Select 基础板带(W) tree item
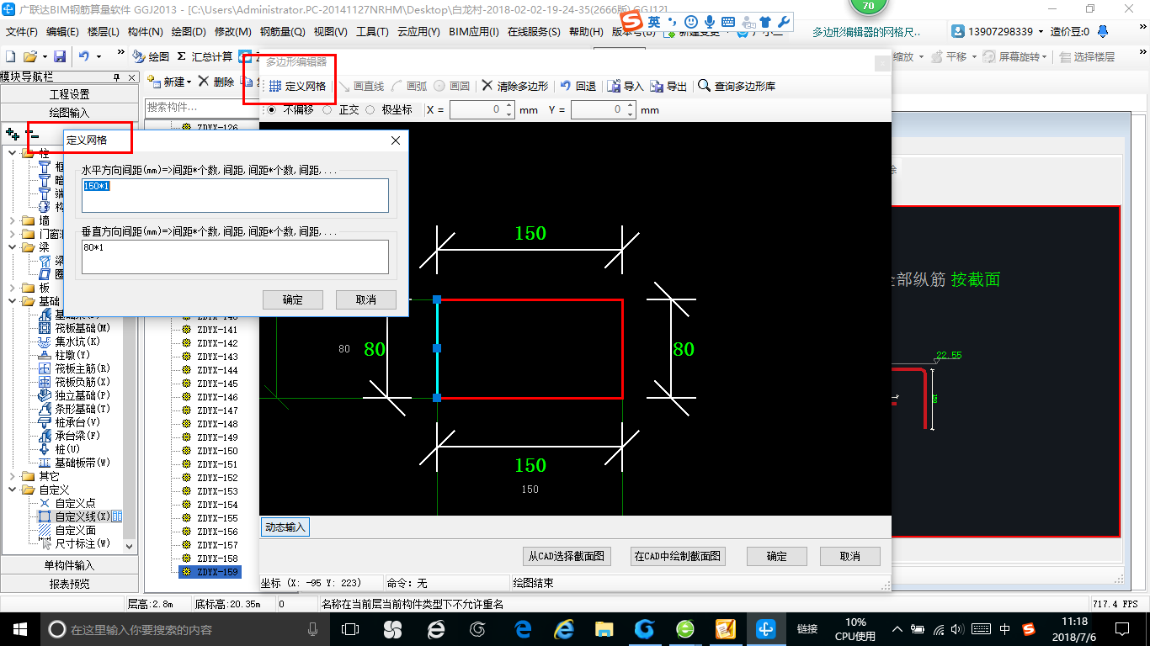This screenshot has width=1150, height=646. click(x=83, y=463)
